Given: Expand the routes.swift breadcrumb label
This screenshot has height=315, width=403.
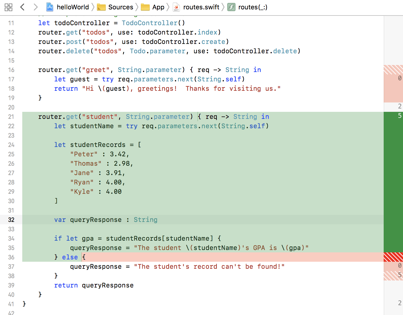Looking at the screenshot, I should click(x=201, y=7).
